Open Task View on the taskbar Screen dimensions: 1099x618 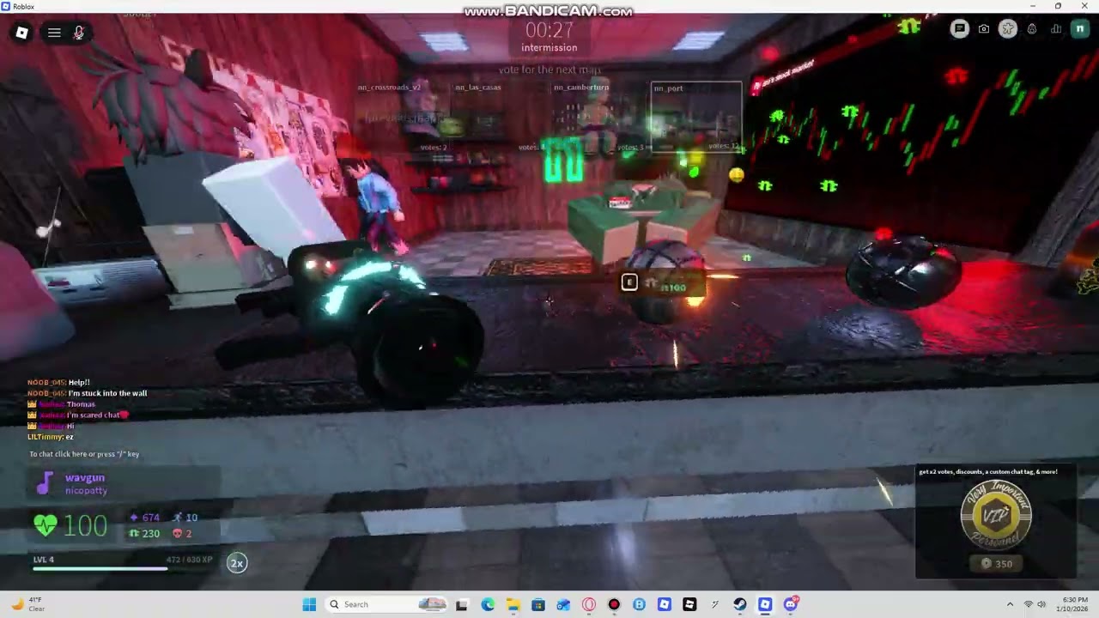click(x=462, y=604)
